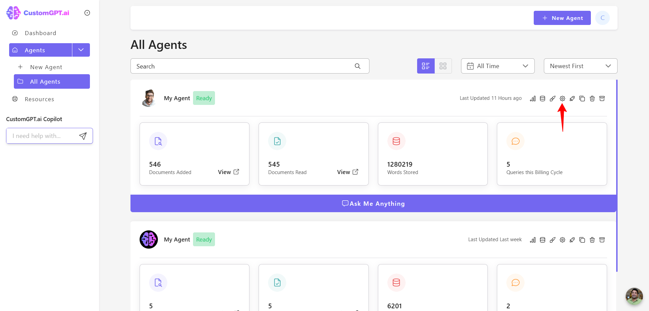Collapse the Agents menu chevron
This screenshot has width=649, height=311.
point(81,50)
